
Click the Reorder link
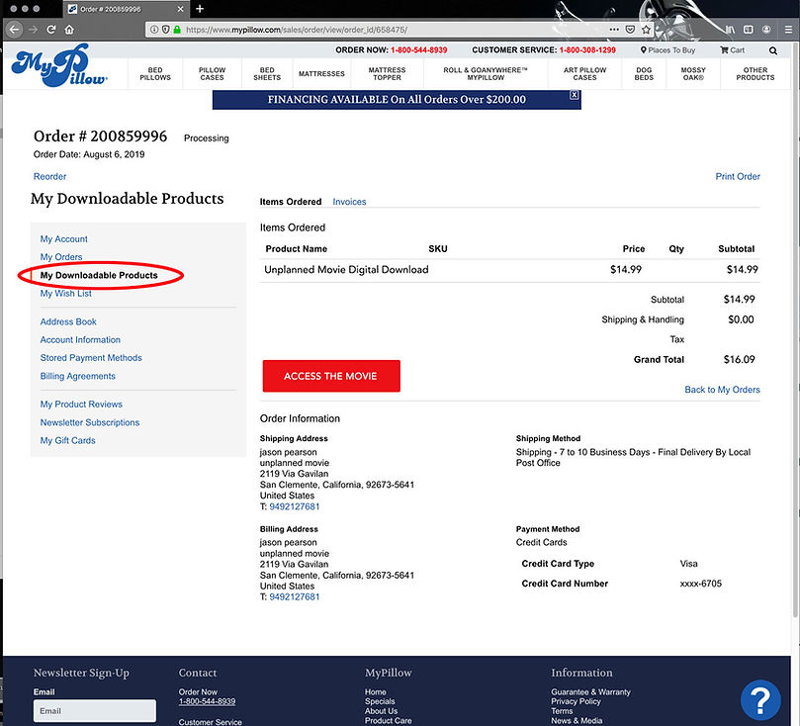(49, 176)
